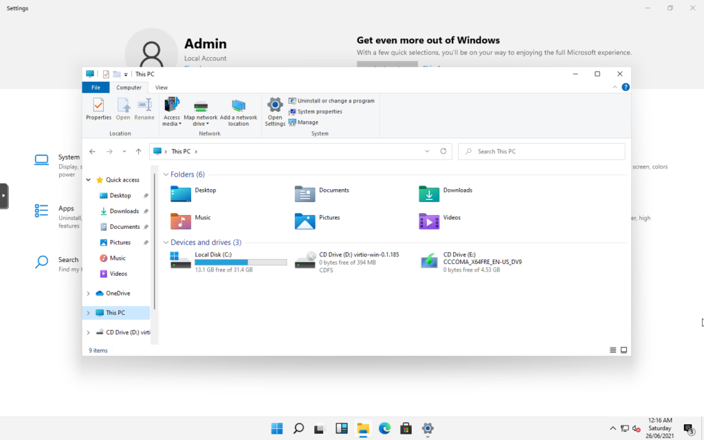Open the notification center icon
Image resolution: width=704 pixels, height=440 pixels.
pyautogui.click(x=689, y=429)
